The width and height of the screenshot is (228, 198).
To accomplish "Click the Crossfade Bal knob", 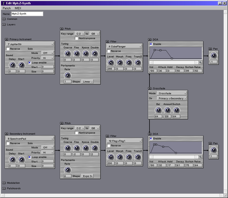I will 158,110.
